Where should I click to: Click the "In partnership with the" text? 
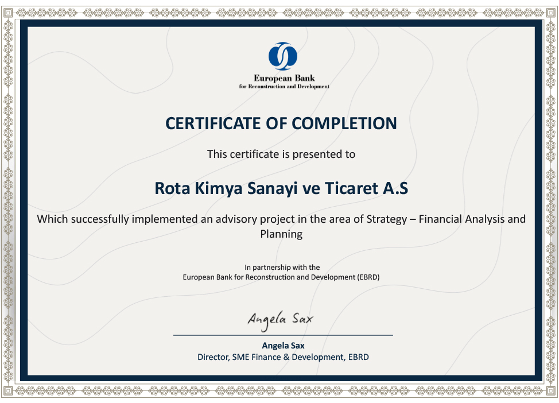tap(282, 268)
